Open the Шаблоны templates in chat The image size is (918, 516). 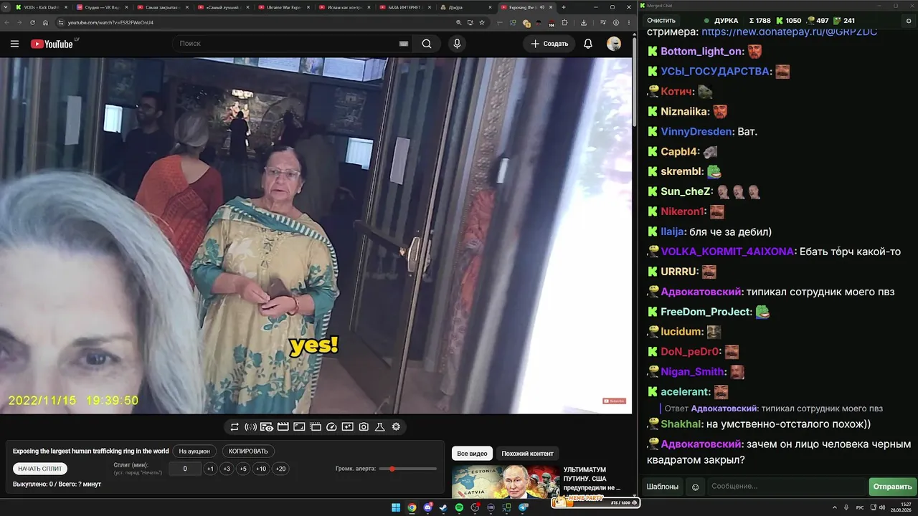coord(663,487)
